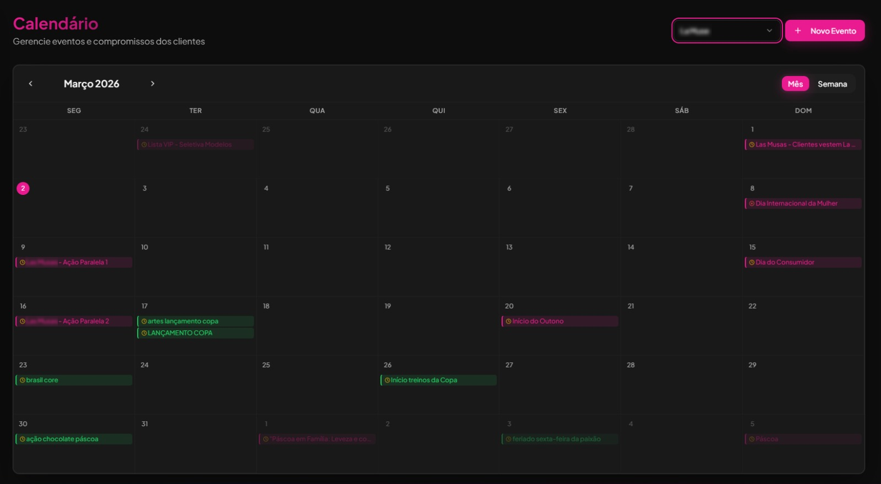This screenshot has height=484, width=881.
Task: Click the Novo Evento button
Action: (825, 31)
